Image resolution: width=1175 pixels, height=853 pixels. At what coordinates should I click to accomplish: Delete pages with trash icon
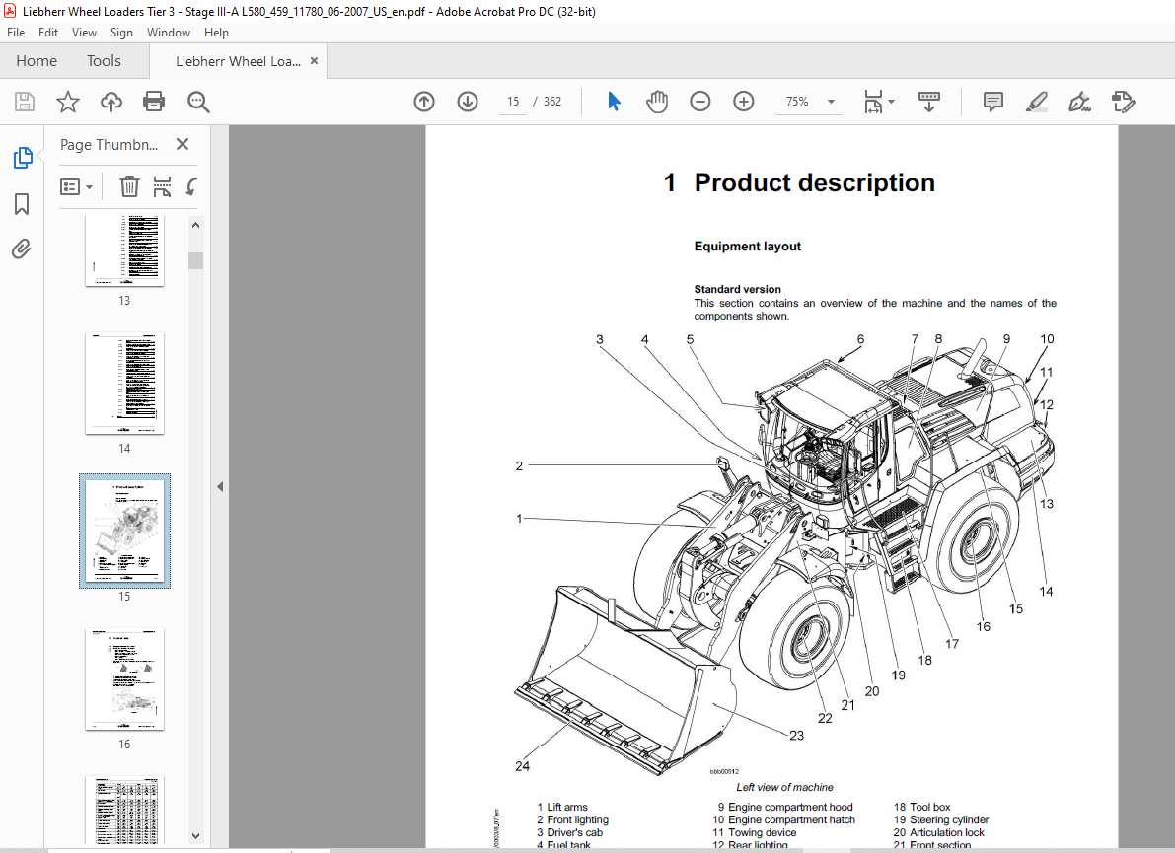coord(129,186)
